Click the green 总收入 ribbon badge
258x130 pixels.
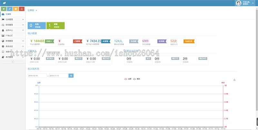coord(50,41)
